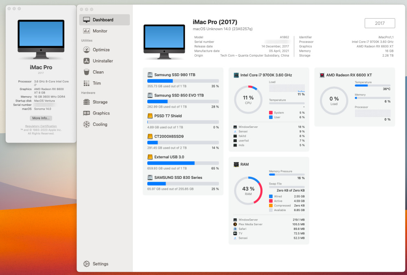Click the 'Zero KB of Zero KB' swap text
The height and width of the screenshot is (275, 407).
(291, 190)
